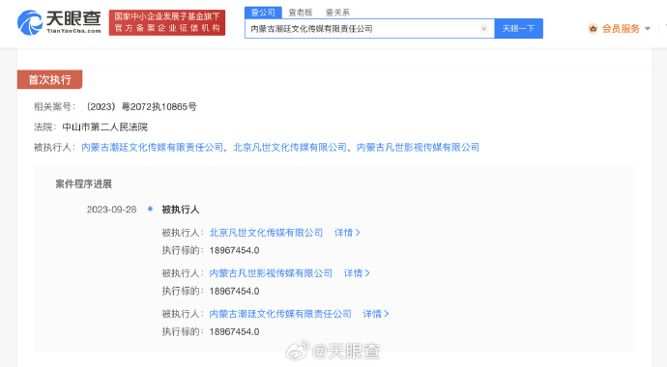
Task: Click the 首次执行 red label
Action: 49,79
